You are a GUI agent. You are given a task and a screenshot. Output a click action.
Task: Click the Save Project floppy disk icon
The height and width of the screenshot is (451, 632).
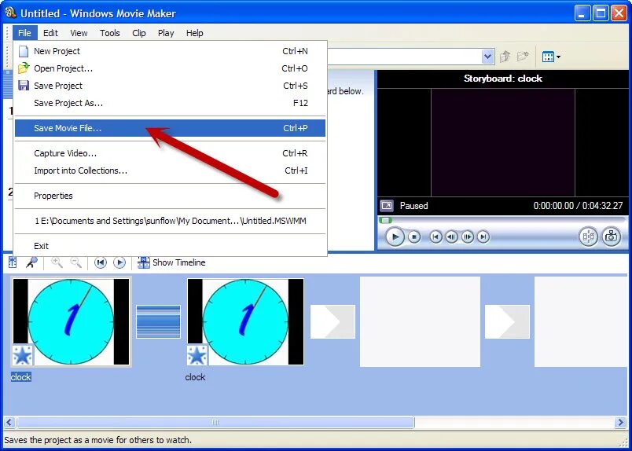(24, 86)
